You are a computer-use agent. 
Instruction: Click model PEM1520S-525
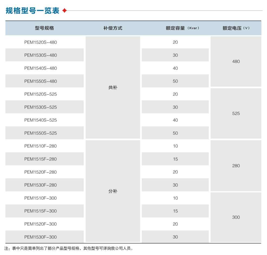pos(41,94)
